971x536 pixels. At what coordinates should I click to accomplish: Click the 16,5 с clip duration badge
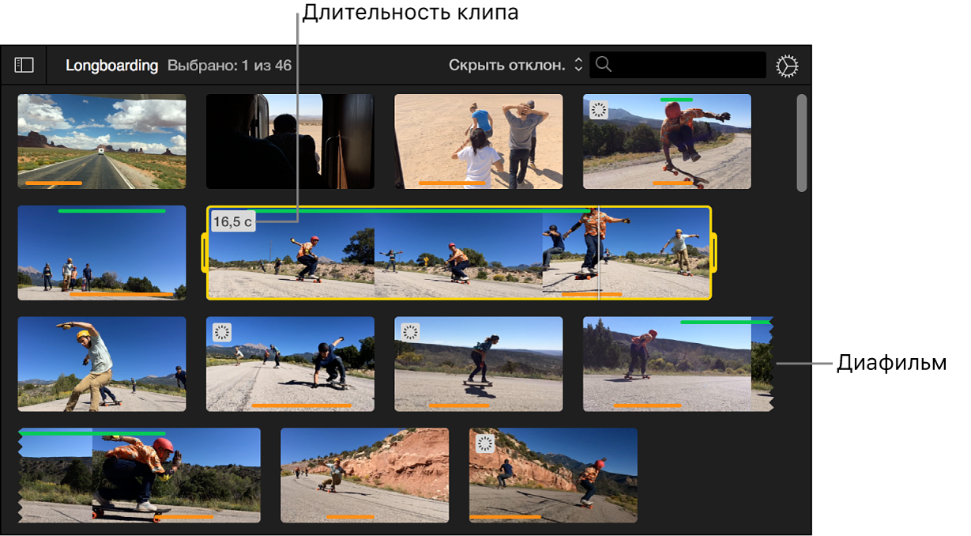coord(233,222)
